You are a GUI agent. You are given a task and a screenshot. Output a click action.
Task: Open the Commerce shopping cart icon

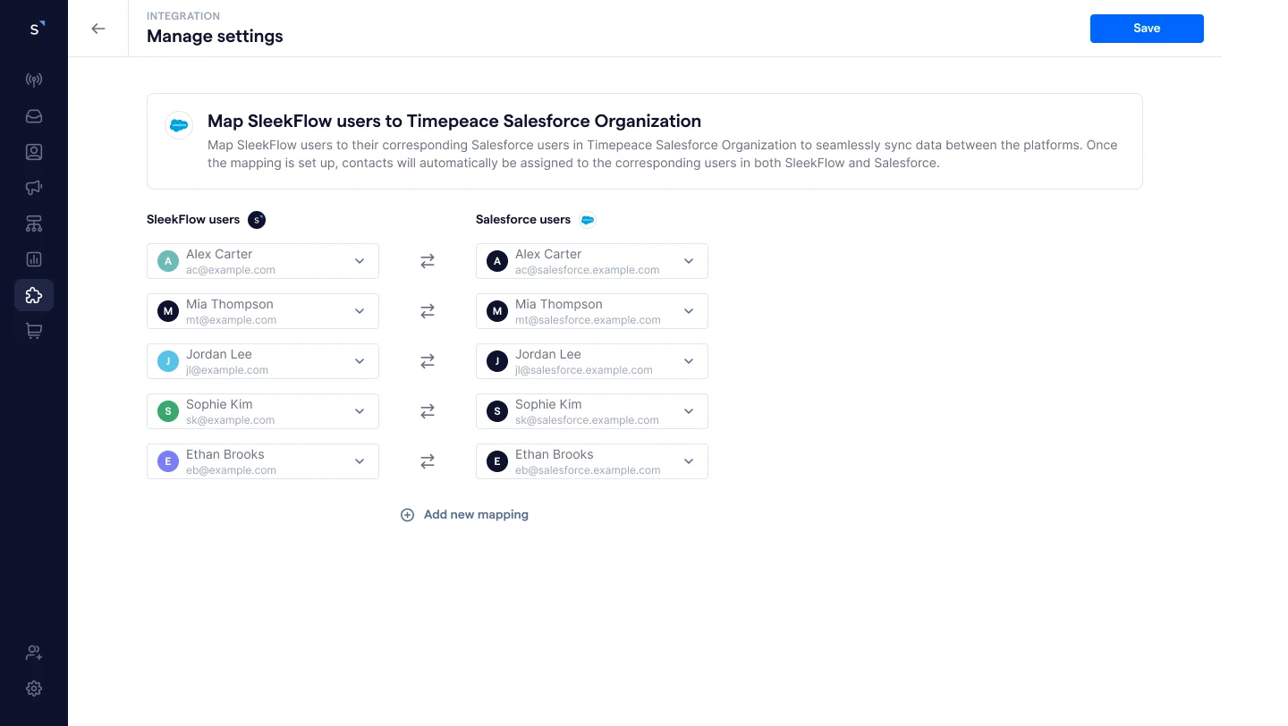click(33, 330)
